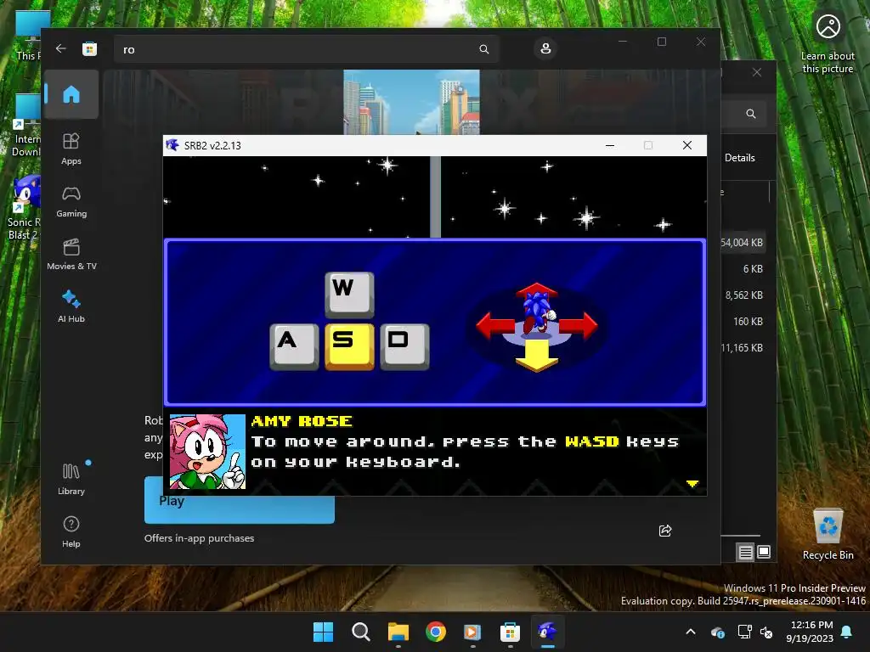Select the Sonic Robo Blast 2 desktop shortcut
The height and width of the screenshot is (652, 870).
coord(23,207)
